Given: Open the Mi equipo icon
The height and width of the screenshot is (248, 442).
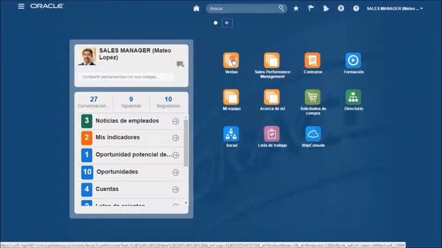Looking at the screenshot, I should 231,97.
